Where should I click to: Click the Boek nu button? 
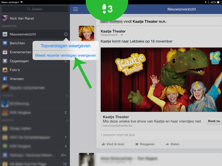tap(214, 121)
